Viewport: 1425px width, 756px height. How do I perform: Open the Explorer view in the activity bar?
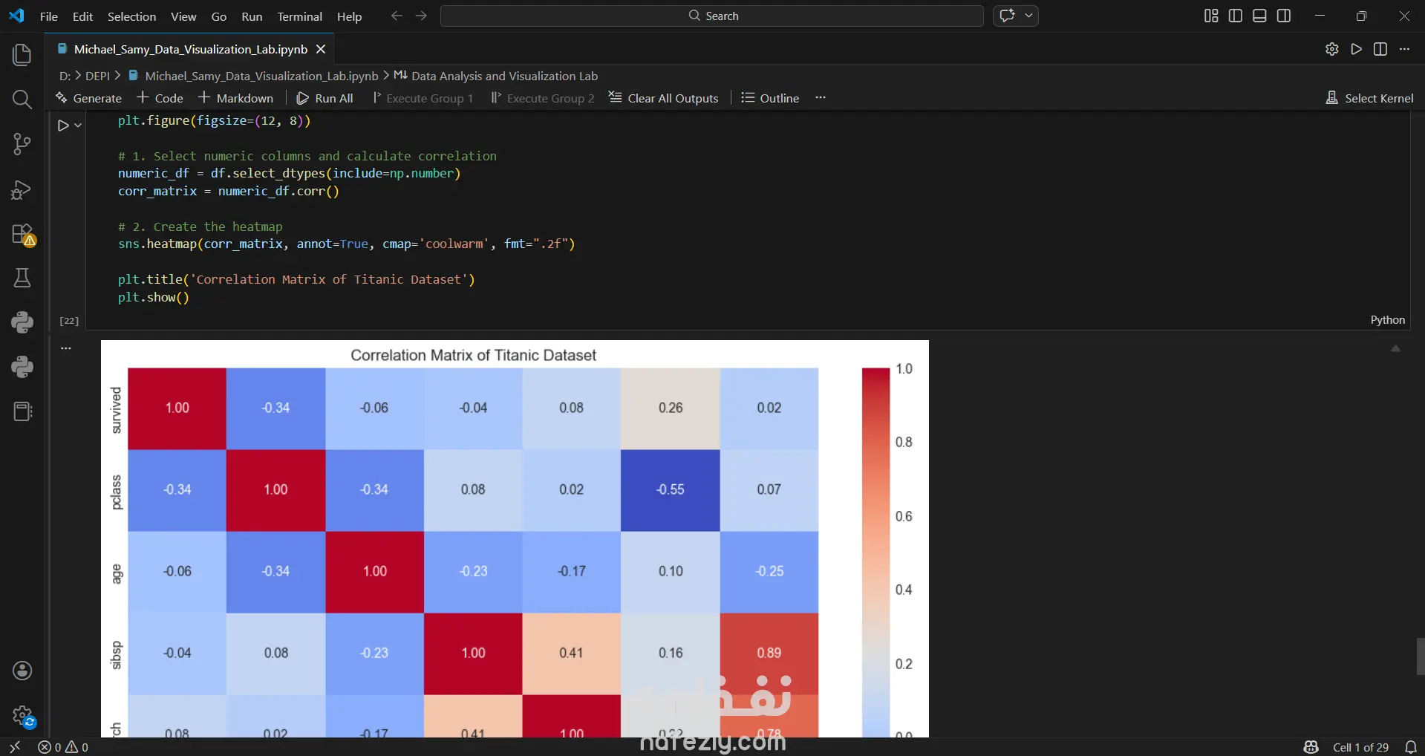point(22,55)
